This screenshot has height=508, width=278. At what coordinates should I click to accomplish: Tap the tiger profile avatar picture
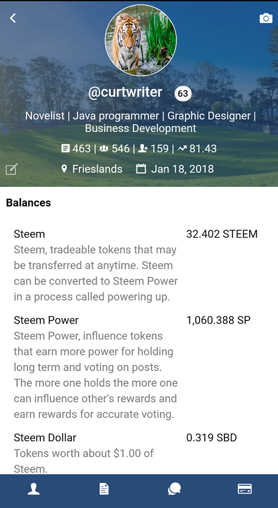click(x=141, y=40)
